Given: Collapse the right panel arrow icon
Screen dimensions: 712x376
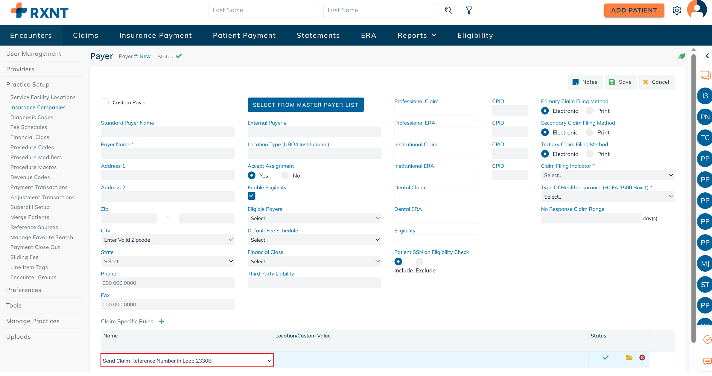Looking at the screenshot, I should pyautogui.click(x=707, y=56).
